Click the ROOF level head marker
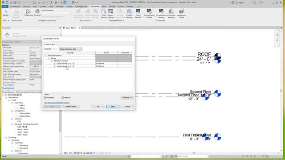The image size is (285, 160). click(218, 56)
